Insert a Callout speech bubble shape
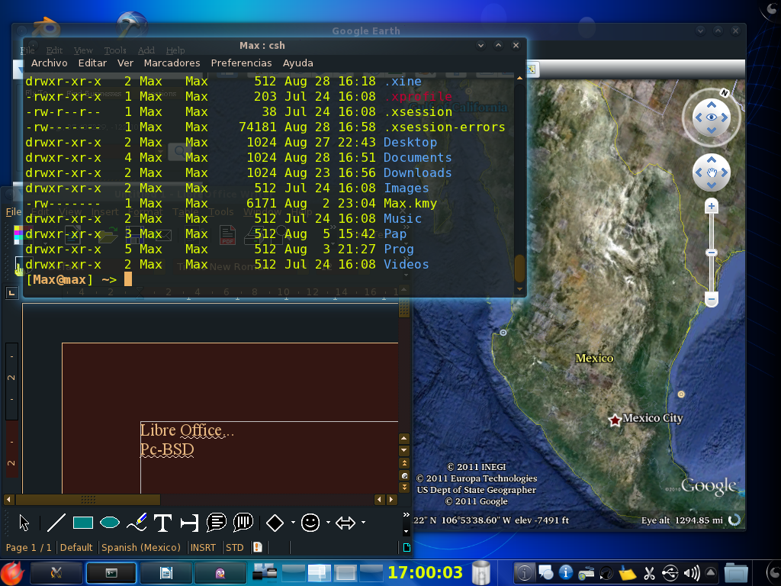 tap(216, 522)
